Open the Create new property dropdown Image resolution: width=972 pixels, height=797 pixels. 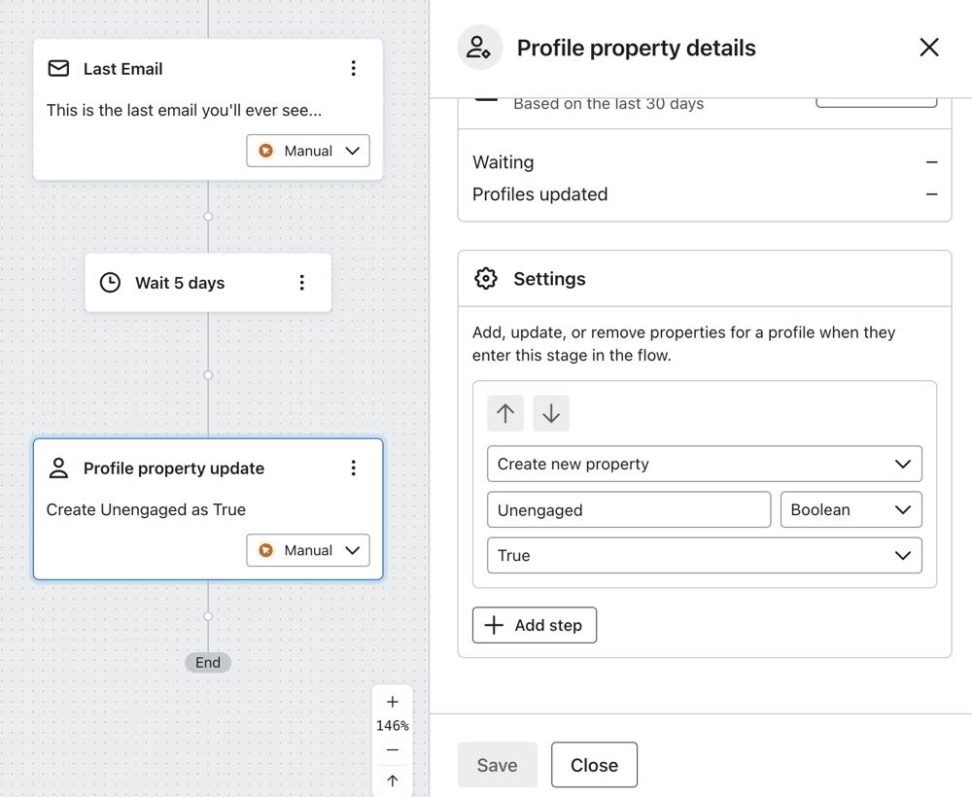(704, 464)
